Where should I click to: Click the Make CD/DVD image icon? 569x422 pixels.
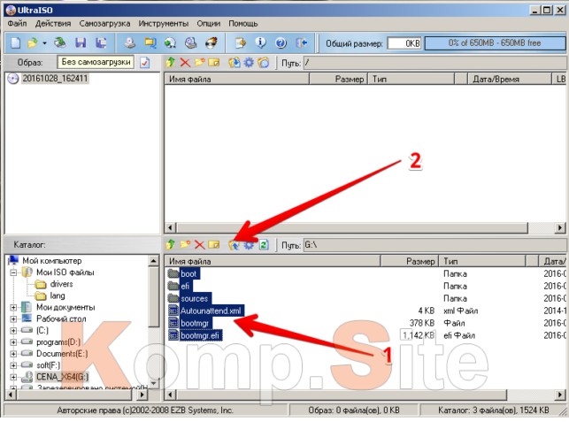pyautogui.click(x=130, y=42)
